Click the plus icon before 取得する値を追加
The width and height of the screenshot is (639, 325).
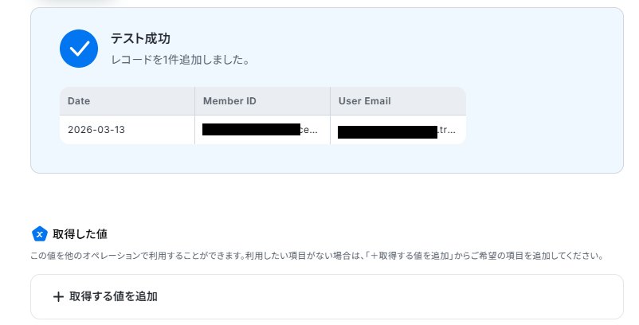pyautogui.click(x=57, y=296)
